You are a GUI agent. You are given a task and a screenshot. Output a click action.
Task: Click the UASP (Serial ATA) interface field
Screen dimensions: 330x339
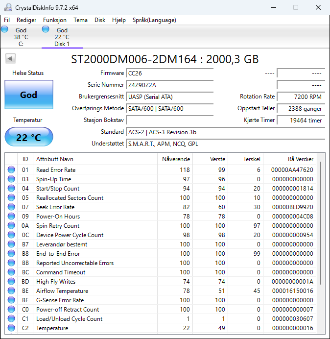[x=169, y=97]
